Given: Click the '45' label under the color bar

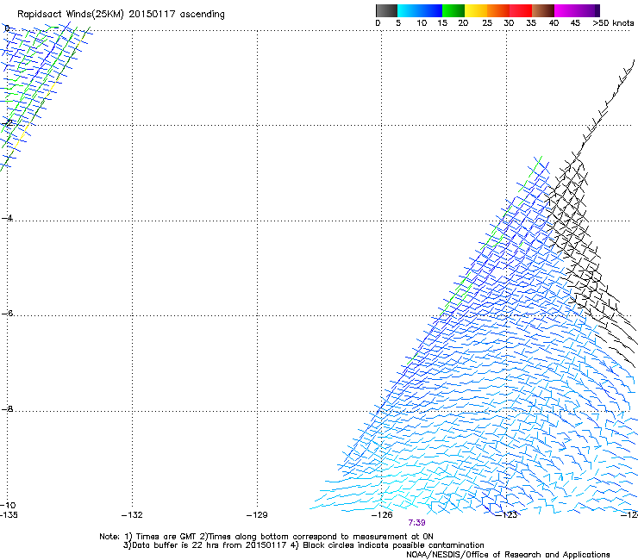Looking at the screenshot, I should pos(575,23).
